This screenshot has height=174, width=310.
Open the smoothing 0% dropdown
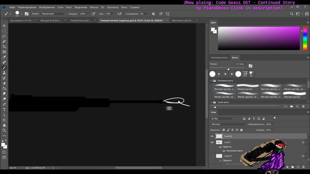148,14
